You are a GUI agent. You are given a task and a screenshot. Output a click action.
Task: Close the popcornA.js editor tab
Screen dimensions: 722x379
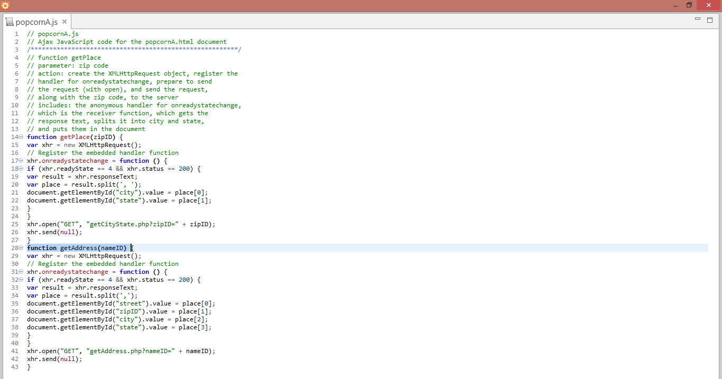point(64,22)
